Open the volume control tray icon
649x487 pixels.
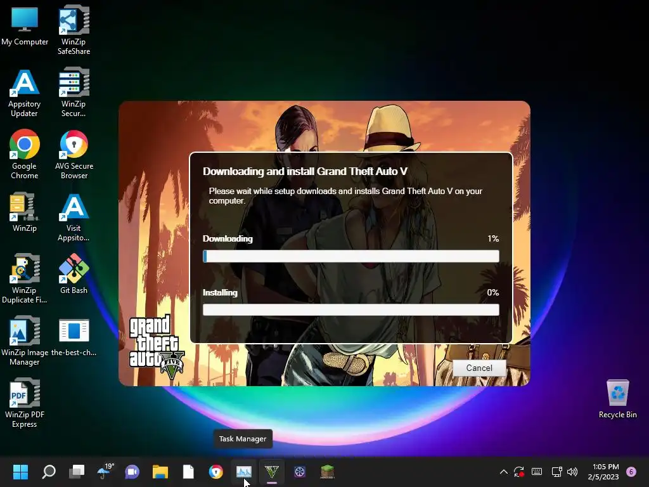(x=572, y=472)
